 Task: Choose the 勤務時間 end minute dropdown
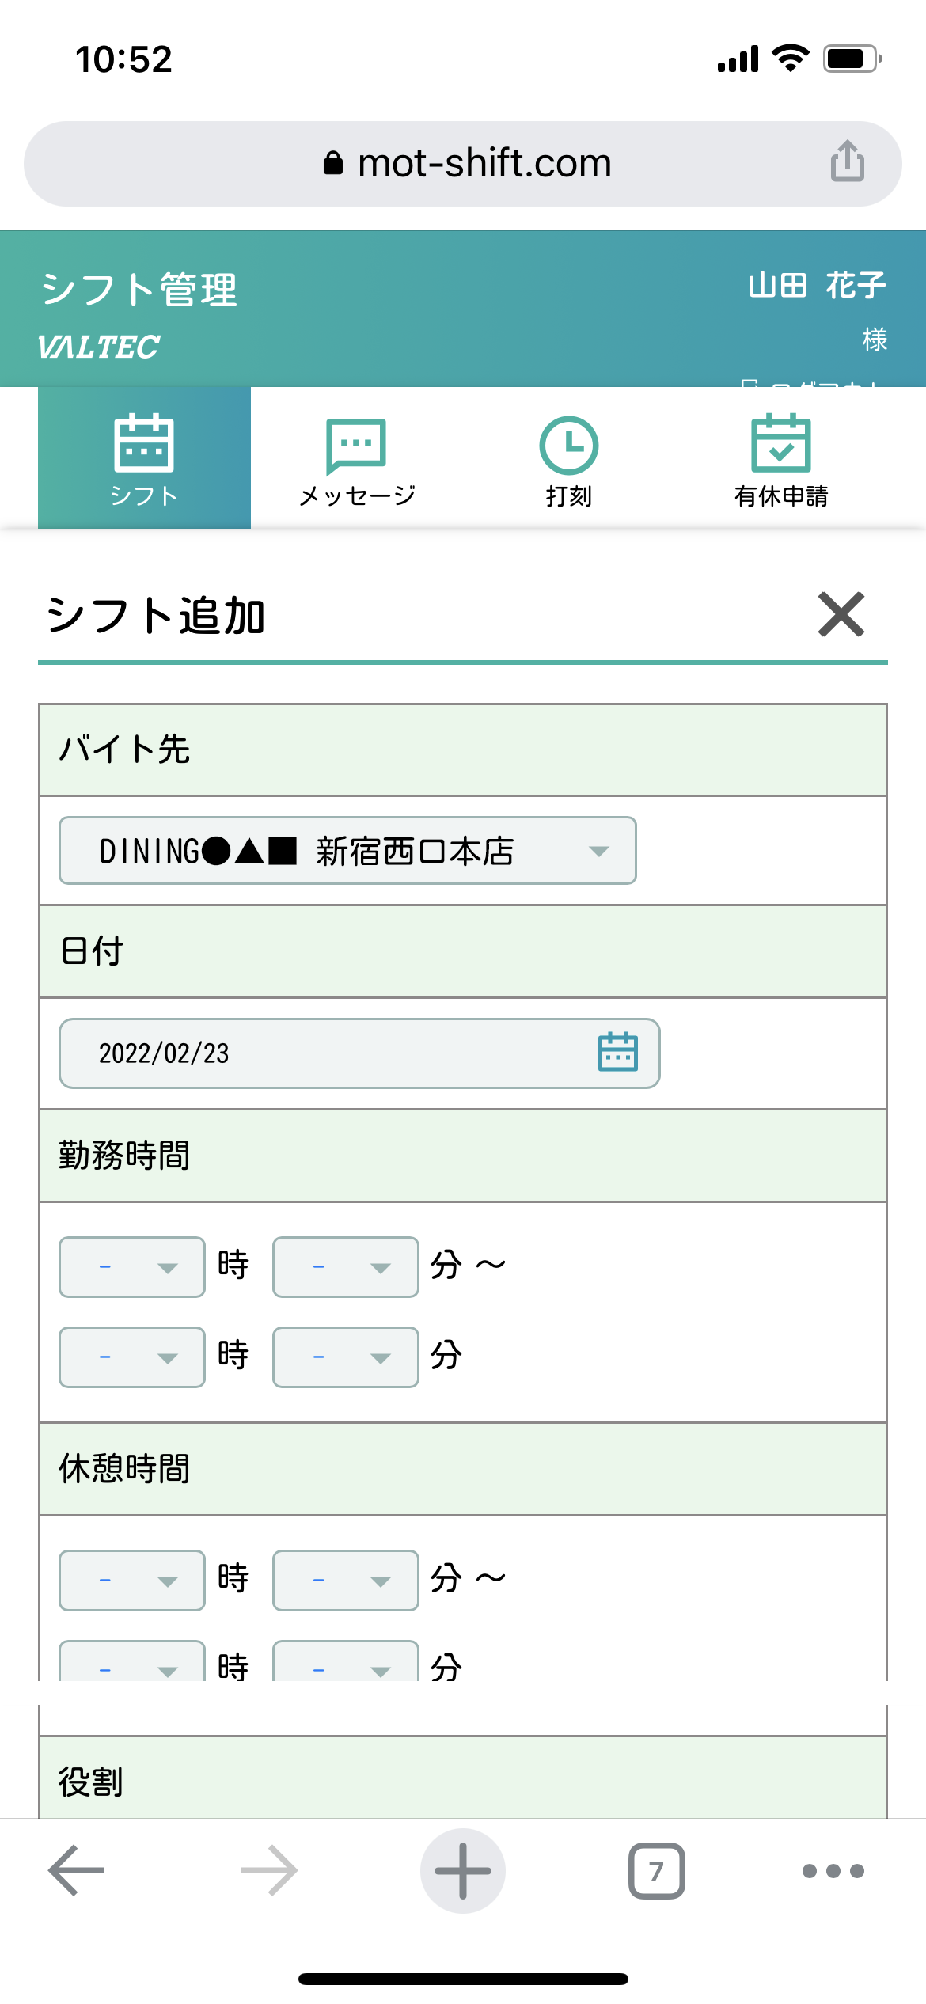point(345,1357)
